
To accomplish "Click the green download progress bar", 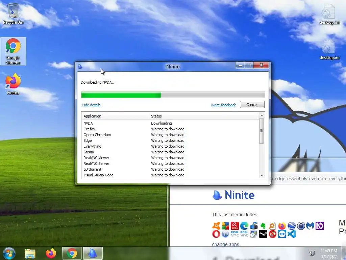I will [173, 95].
